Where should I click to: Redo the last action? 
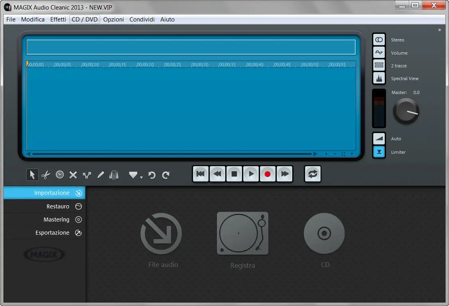pos(166,175)
